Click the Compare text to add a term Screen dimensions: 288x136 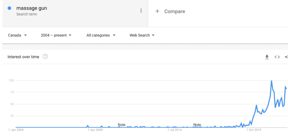175,11
